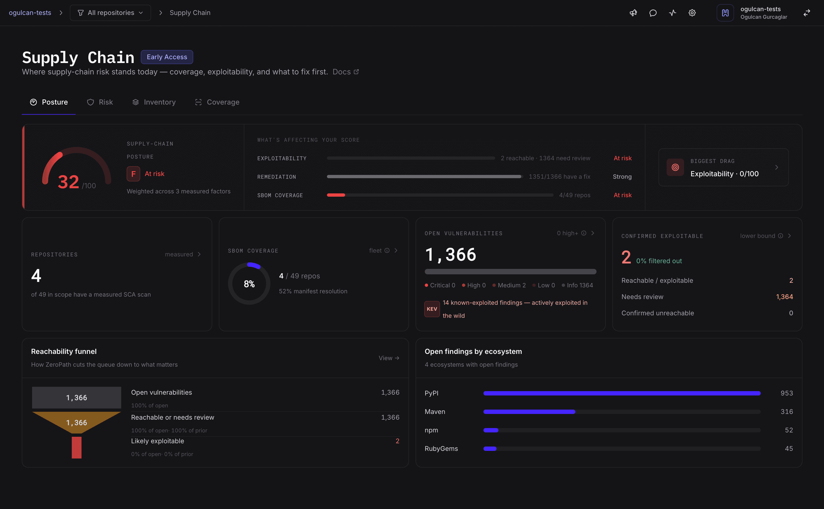The image size is (824, 509).
Task: Open the chat bubble icon
Action: coord(653,13)
